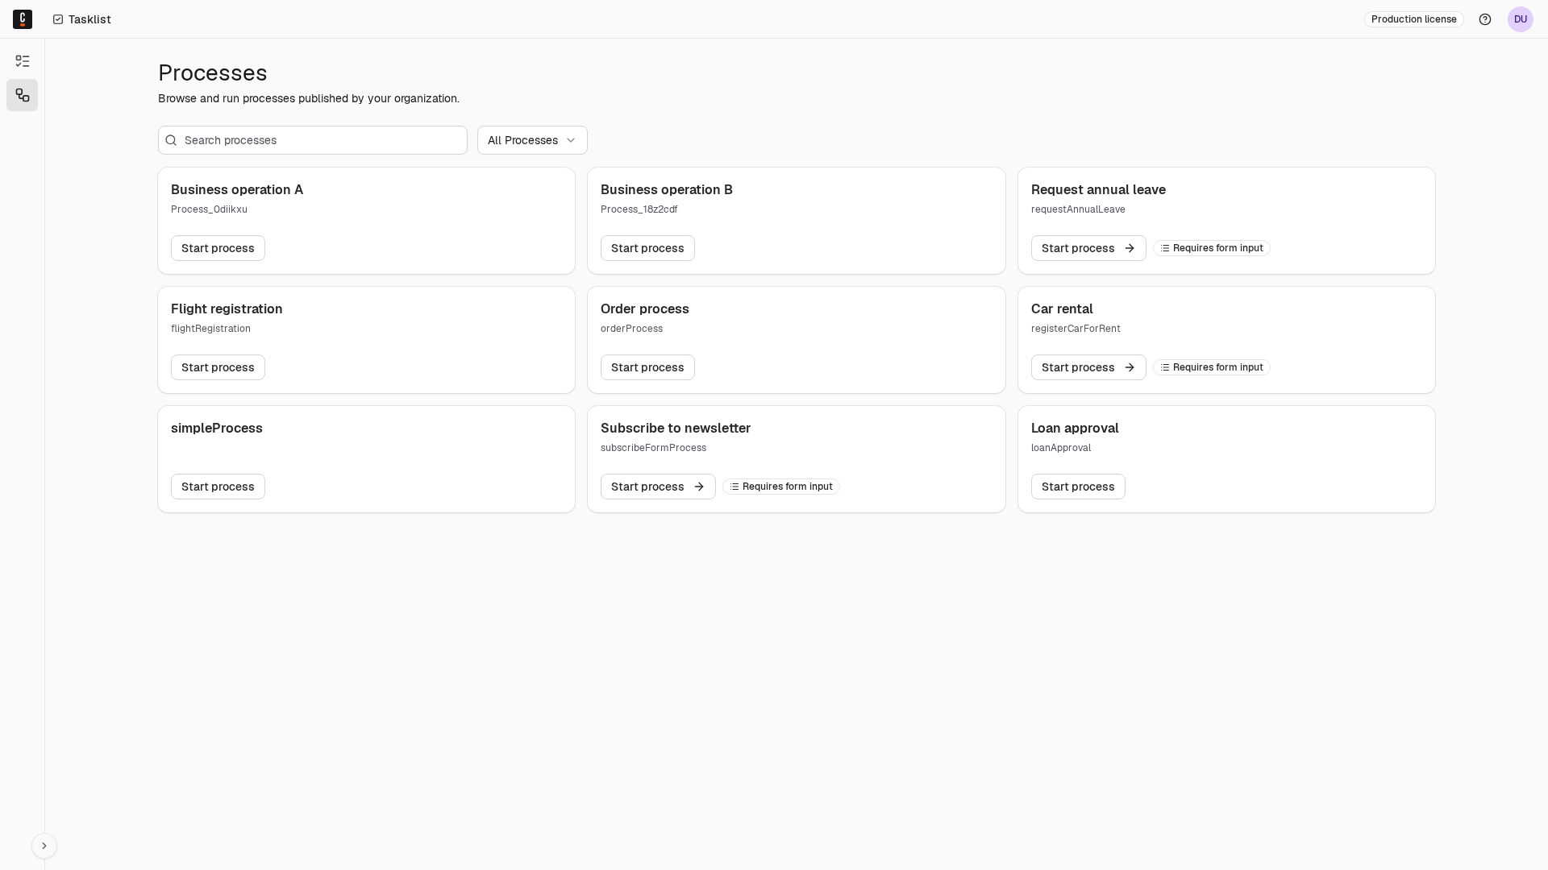This screenshot has height=870, width=1548.
Task: Open the DU user avatar menu
Action: pyautogui.click(x=1521, y=19)
